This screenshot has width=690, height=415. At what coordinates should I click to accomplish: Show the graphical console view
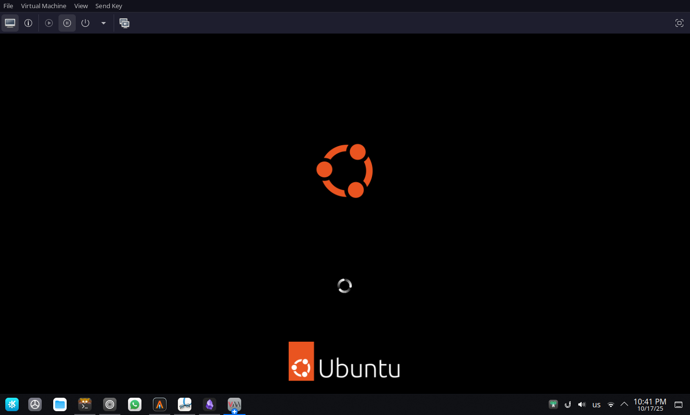(x=10, y=23)
